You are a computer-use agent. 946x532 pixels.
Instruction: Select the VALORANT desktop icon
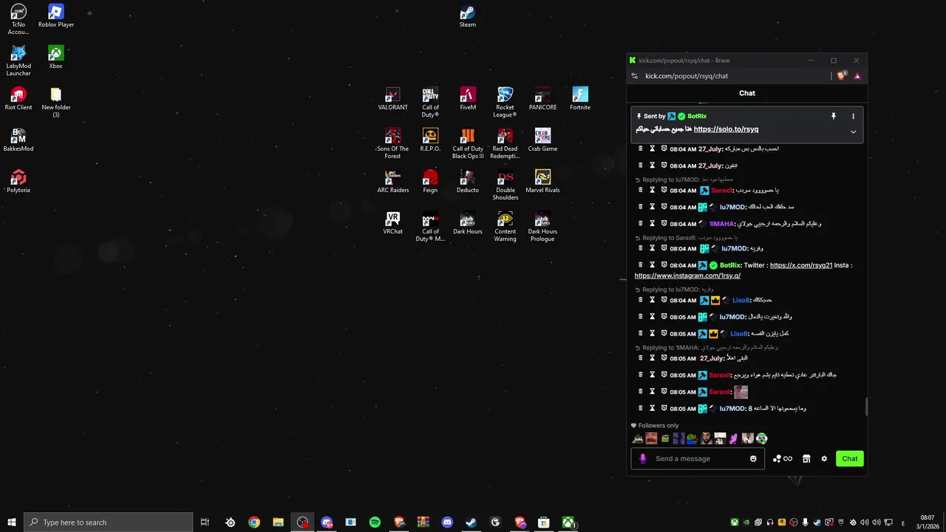click(392, 99)
